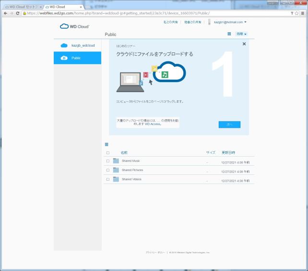
Task: Open the privacy policy footer link
Action: (x=155, y=252)
